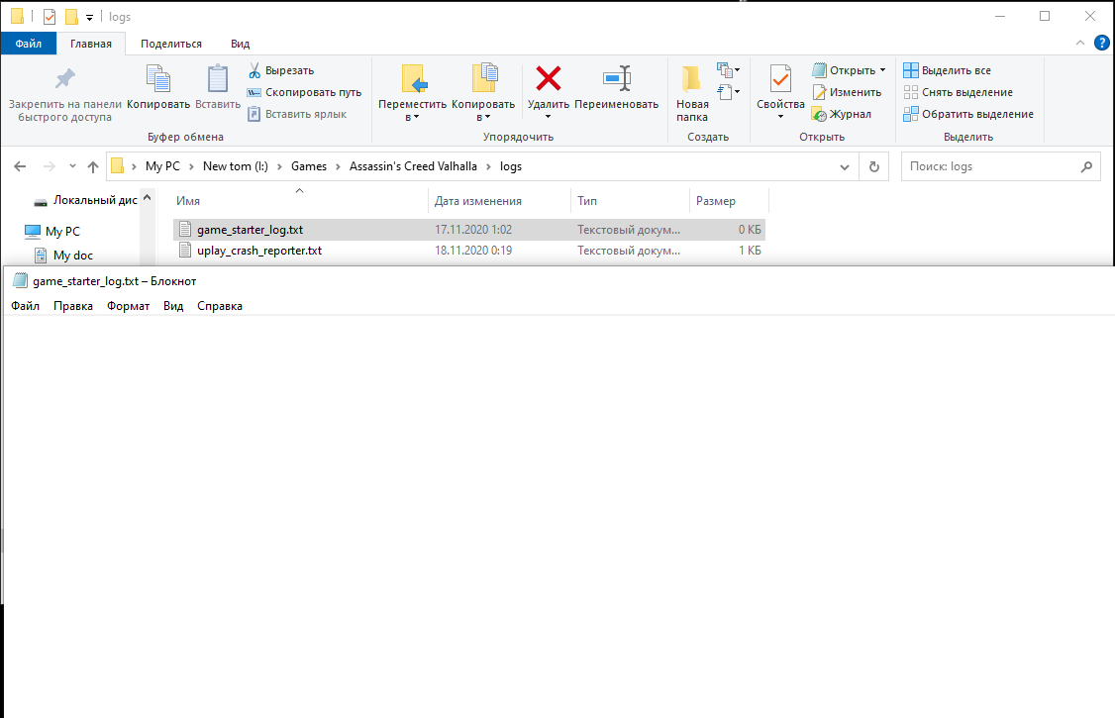Click My PC in the address bar
Viewport: 1115px width, 718px height.
click(162, 166)
